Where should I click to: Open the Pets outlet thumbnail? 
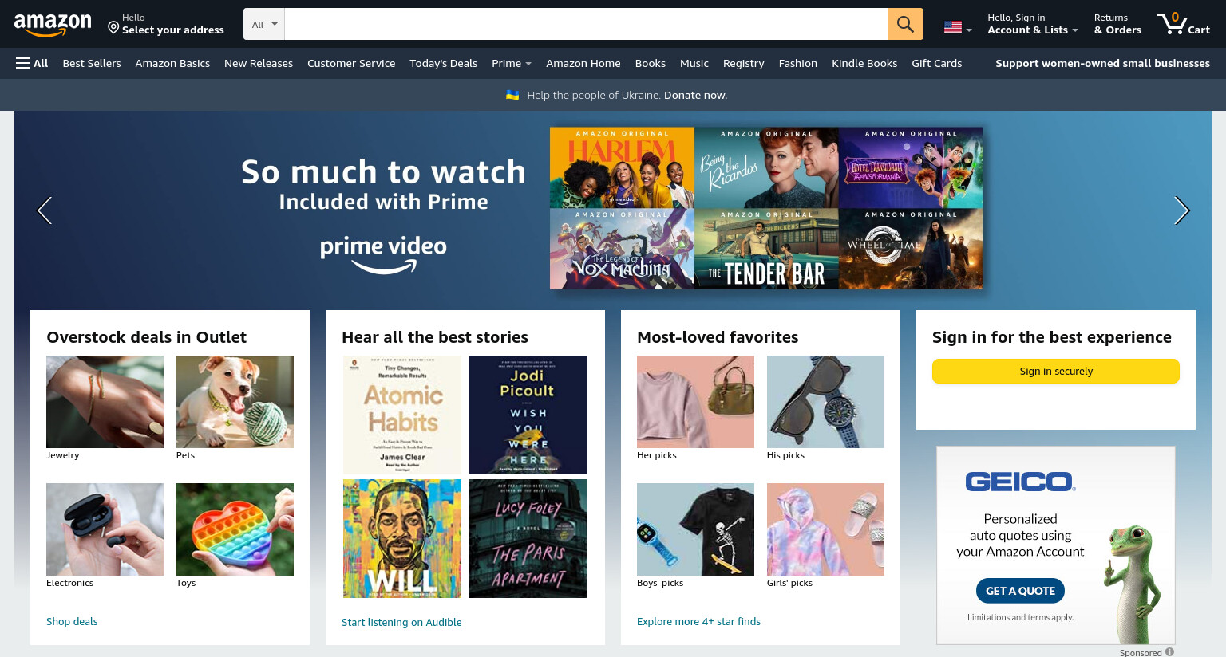click(x=235, y=402)
